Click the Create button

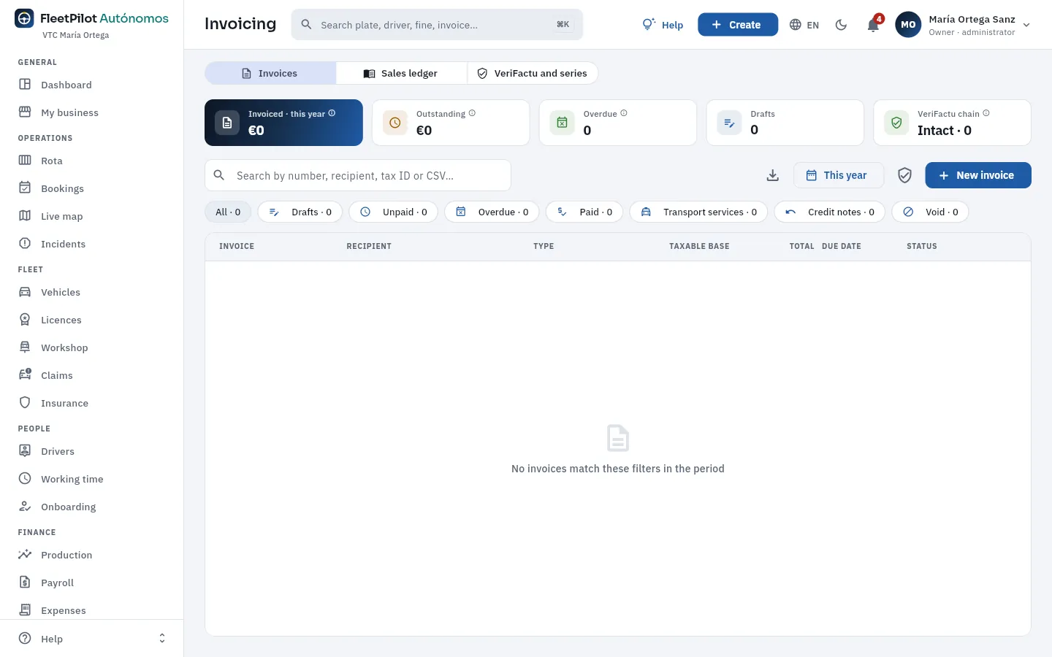click(738, 25)
